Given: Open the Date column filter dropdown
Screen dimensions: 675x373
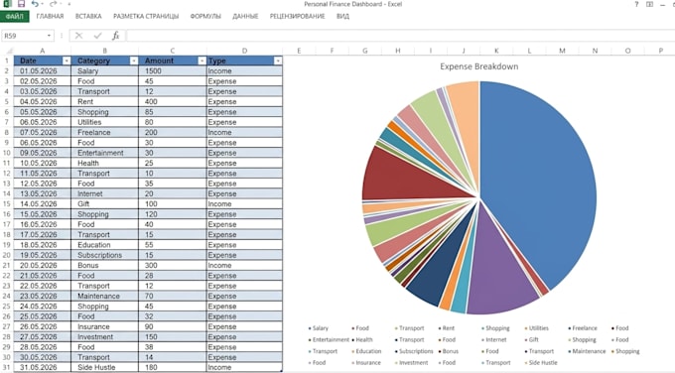Looking at the screenshot, I should point(67,62).
